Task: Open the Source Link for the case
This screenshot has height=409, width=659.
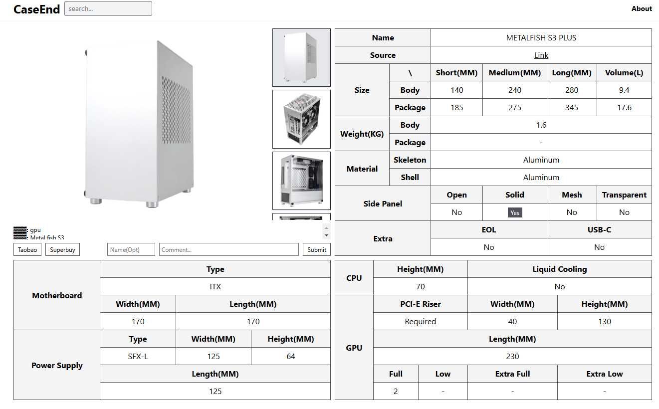Action: tap(541, 55)
